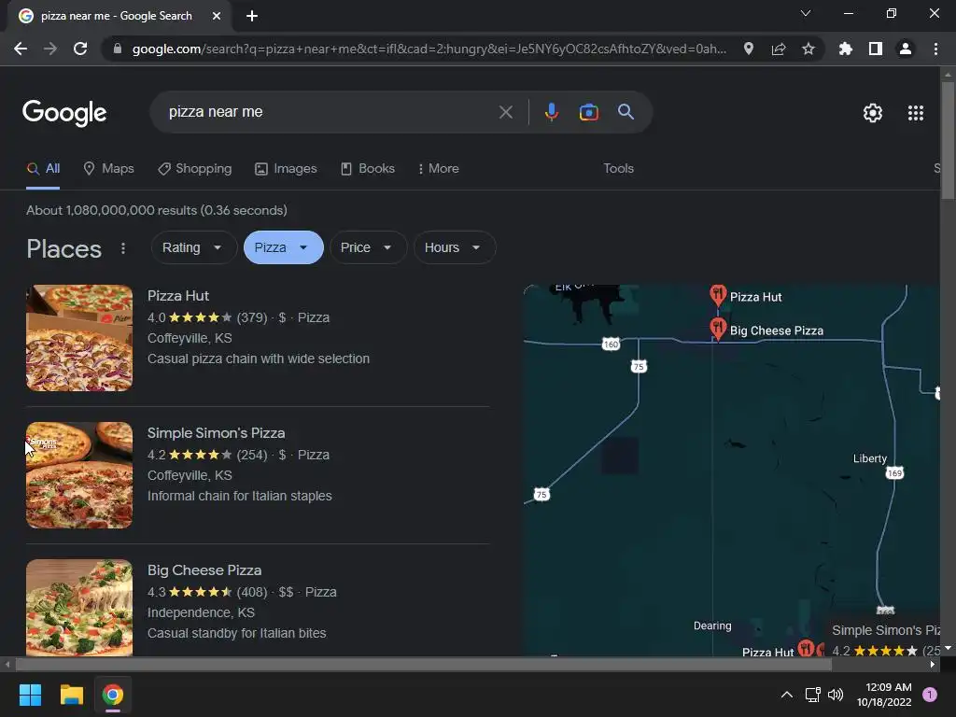Image resolution: width=956 pixels, height=717 pixels.
Task: Show hidden system tray icons
Action: (787, 695)
